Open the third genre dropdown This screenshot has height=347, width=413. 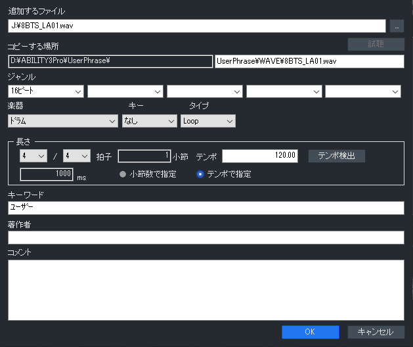[205, 91]
